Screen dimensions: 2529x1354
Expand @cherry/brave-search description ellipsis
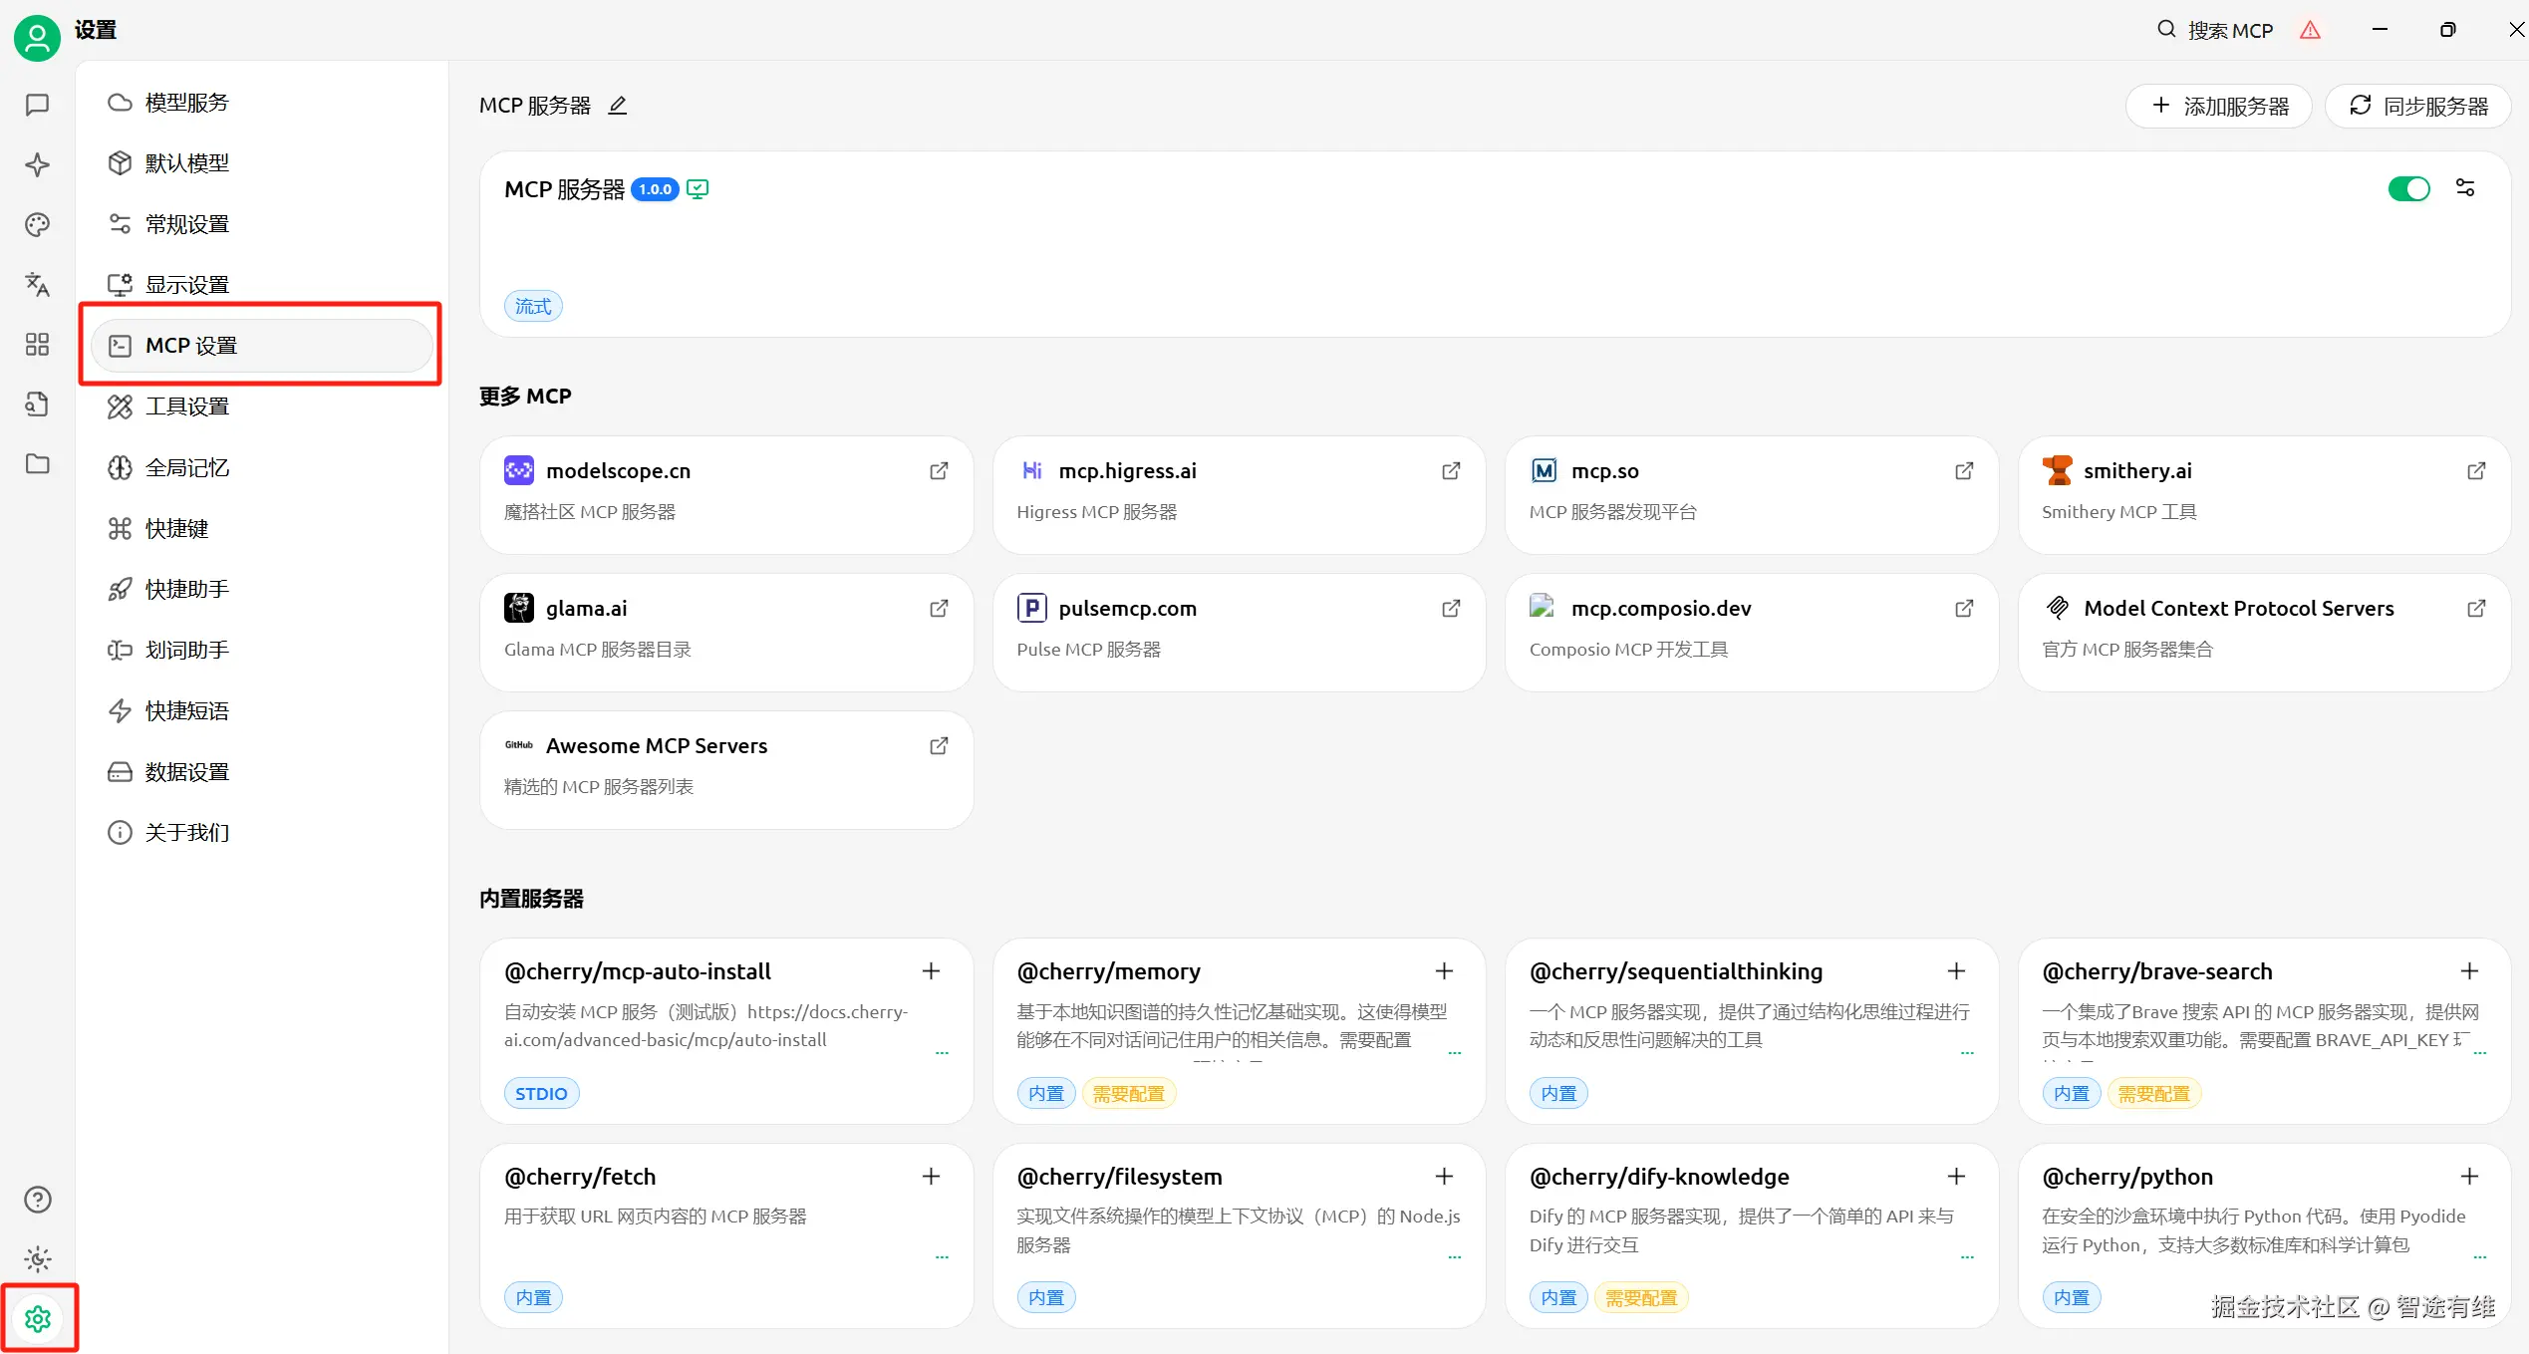pos(2480,1052)
